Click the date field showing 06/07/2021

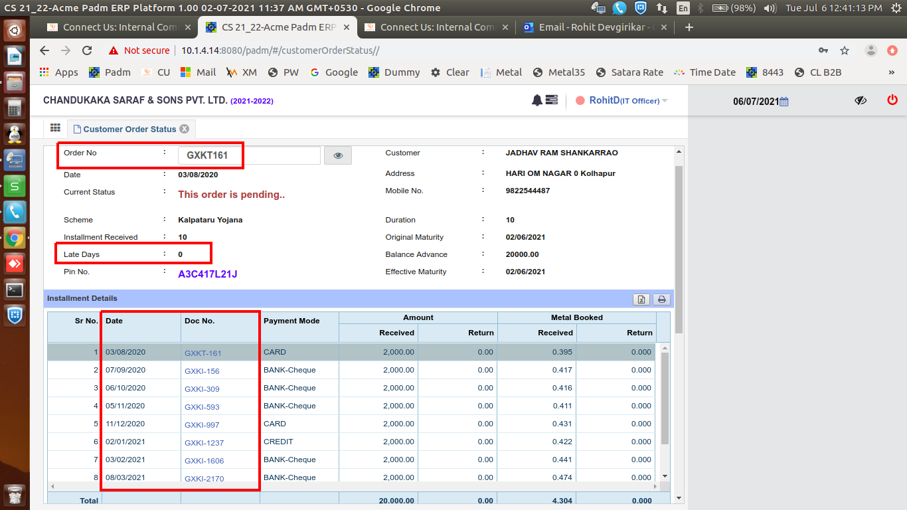pyautogui.click(x=756, y=102)
